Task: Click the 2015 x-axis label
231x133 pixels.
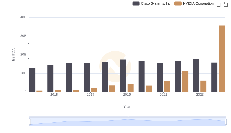Action: click(x=54, y=95)
